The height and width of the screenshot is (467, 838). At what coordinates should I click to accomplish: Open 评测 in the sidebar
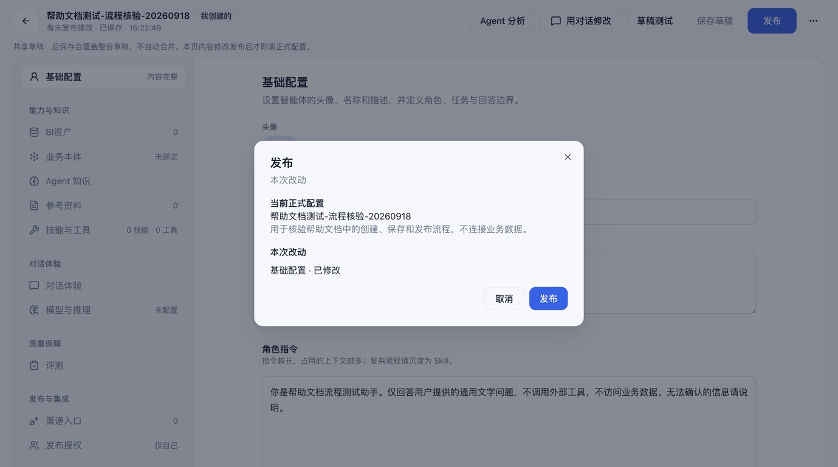[103, 365]
